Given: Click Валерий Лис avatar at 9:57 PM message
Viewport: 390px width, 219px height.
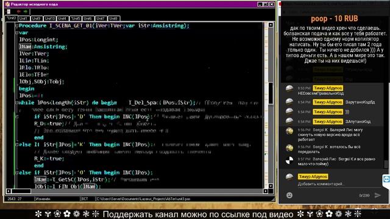Looking at the screenshot, I should 289,161.
